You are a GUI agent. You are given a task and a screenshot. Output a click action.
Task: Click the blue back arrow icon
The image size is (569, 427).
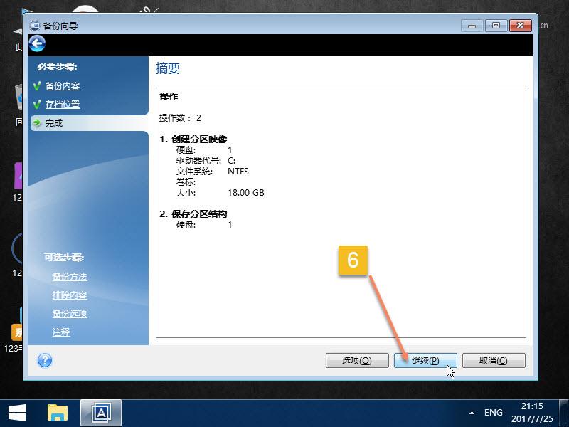(37, 44)
